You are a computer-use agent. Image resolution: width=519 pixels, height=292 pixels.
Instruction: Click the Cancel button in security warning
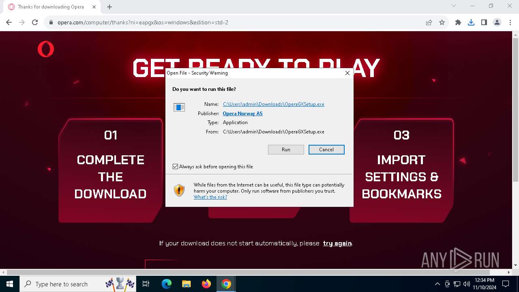(326, 150)
